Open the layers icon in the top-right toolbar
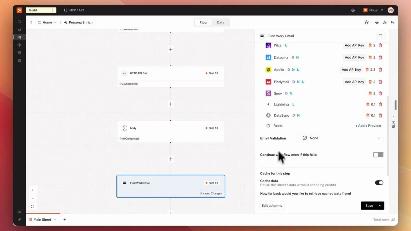Viewport: 411px width, 231px height. 366,22
